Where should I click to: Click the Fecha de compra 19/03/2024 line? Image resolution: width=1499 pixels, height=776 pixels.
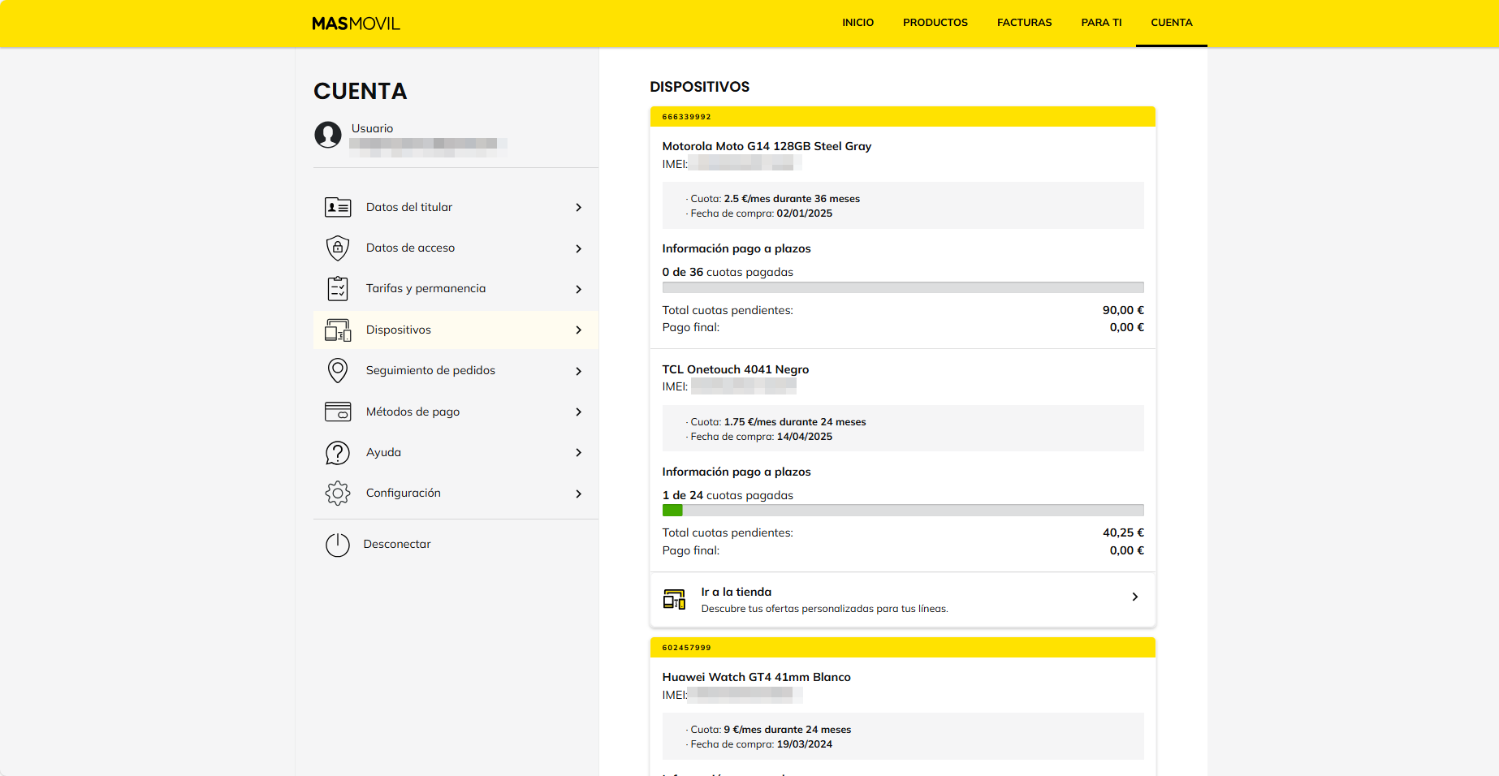pyautogui.click(x=759, y=744)
